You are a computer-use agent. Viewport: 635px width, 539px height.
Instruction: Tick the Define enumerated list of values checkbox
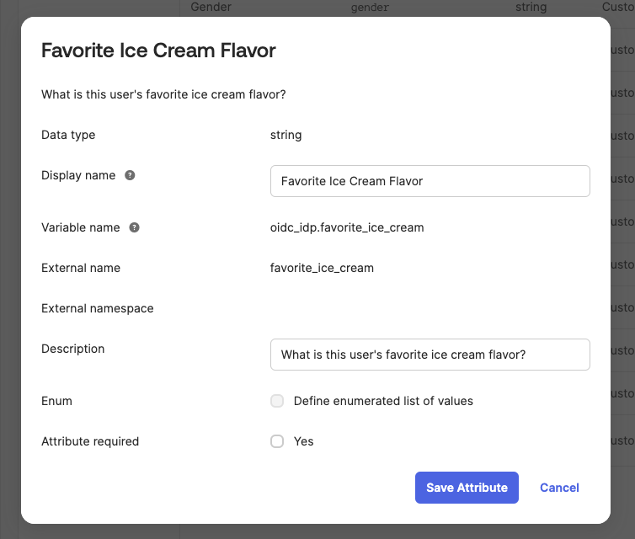tap(277, 401)
